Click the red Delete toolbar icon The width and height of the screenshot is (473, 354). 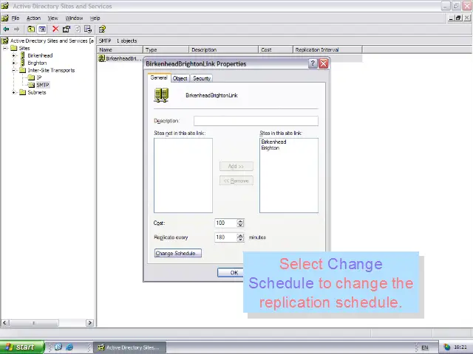55,29
